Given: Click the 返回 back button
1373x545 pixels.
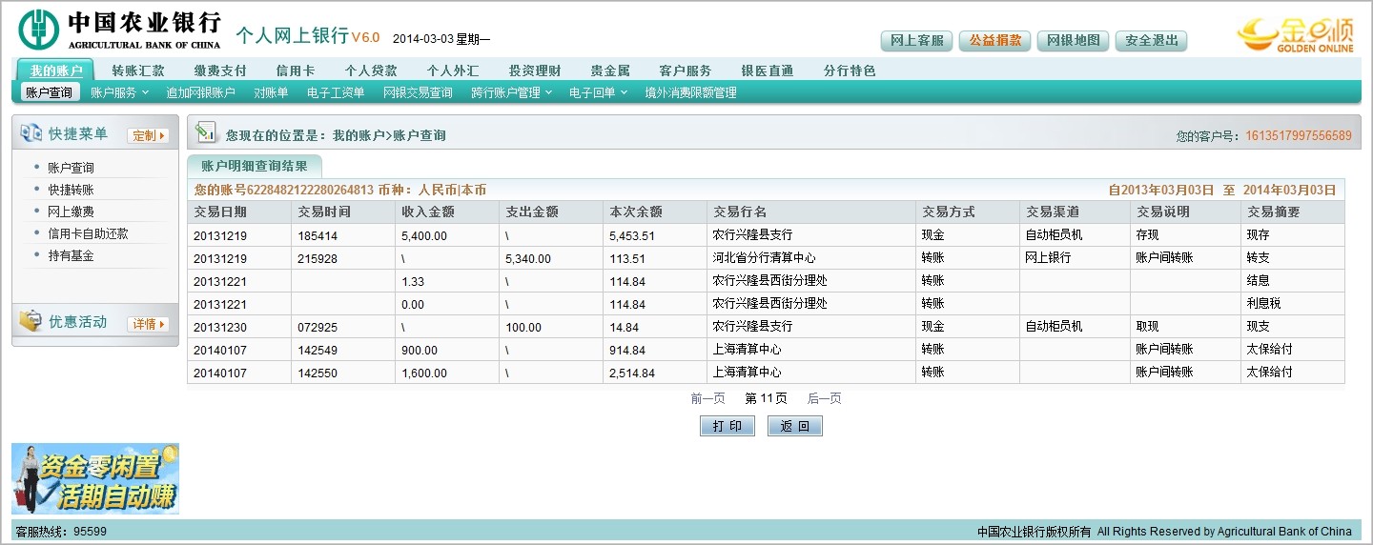Looking at the screenshot, I should pyautogui.click(x=794, y=426).
